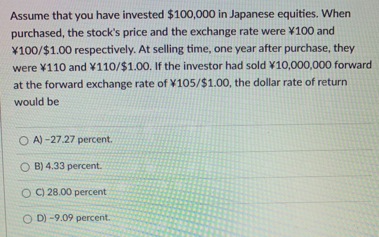Select answer option B) 4.33 percent
Viewport: 379px width, 237px height.
66,165
